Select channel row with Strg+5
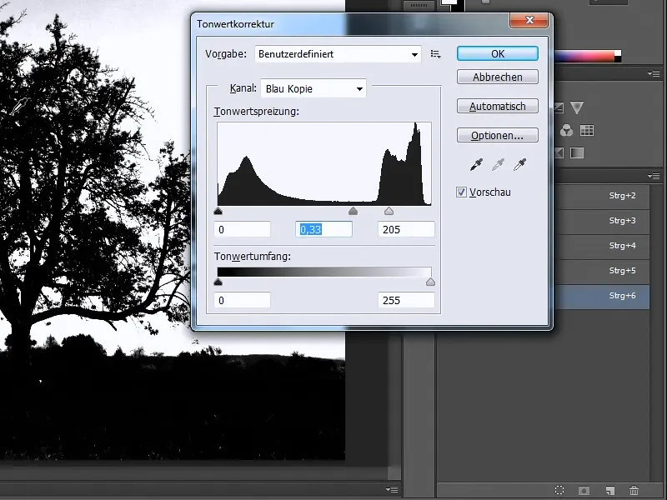This screenshot has height=500, width=667. [602, 271]
